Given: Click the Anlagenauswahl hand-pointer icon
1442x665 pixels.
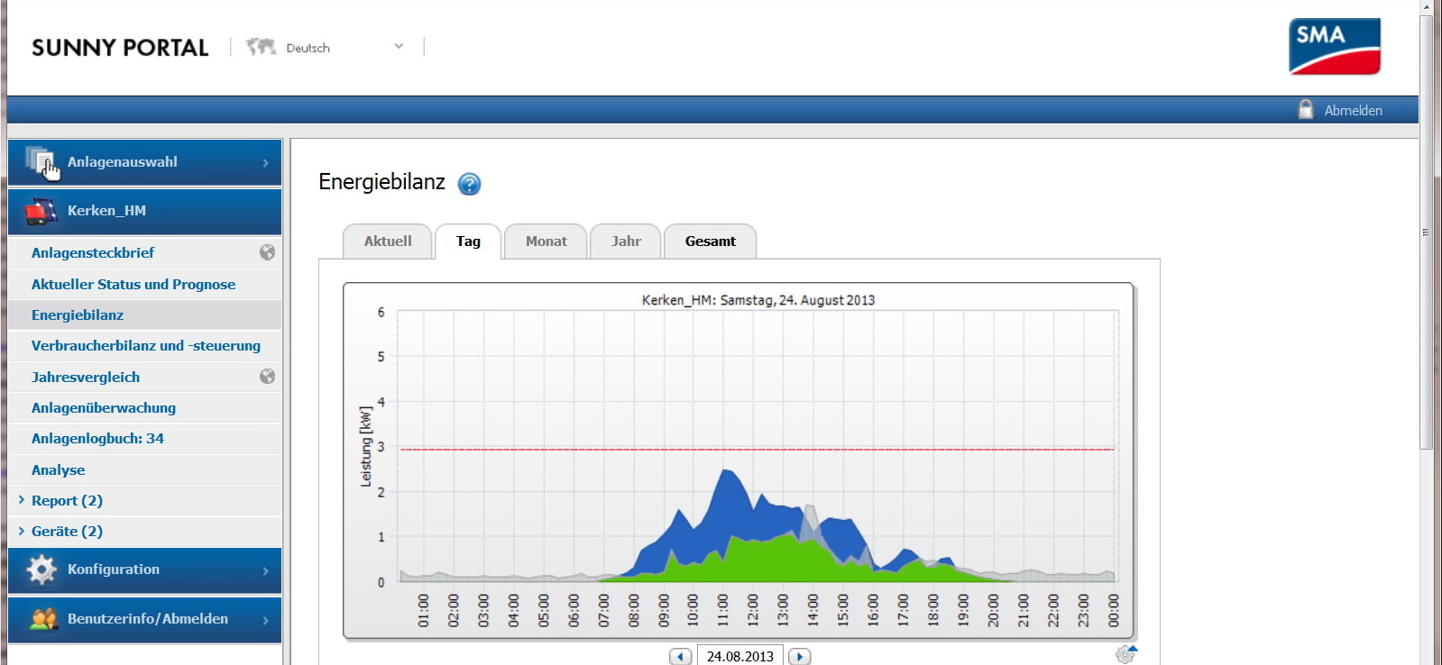Looking at the screenshot, I should (42, 162).
